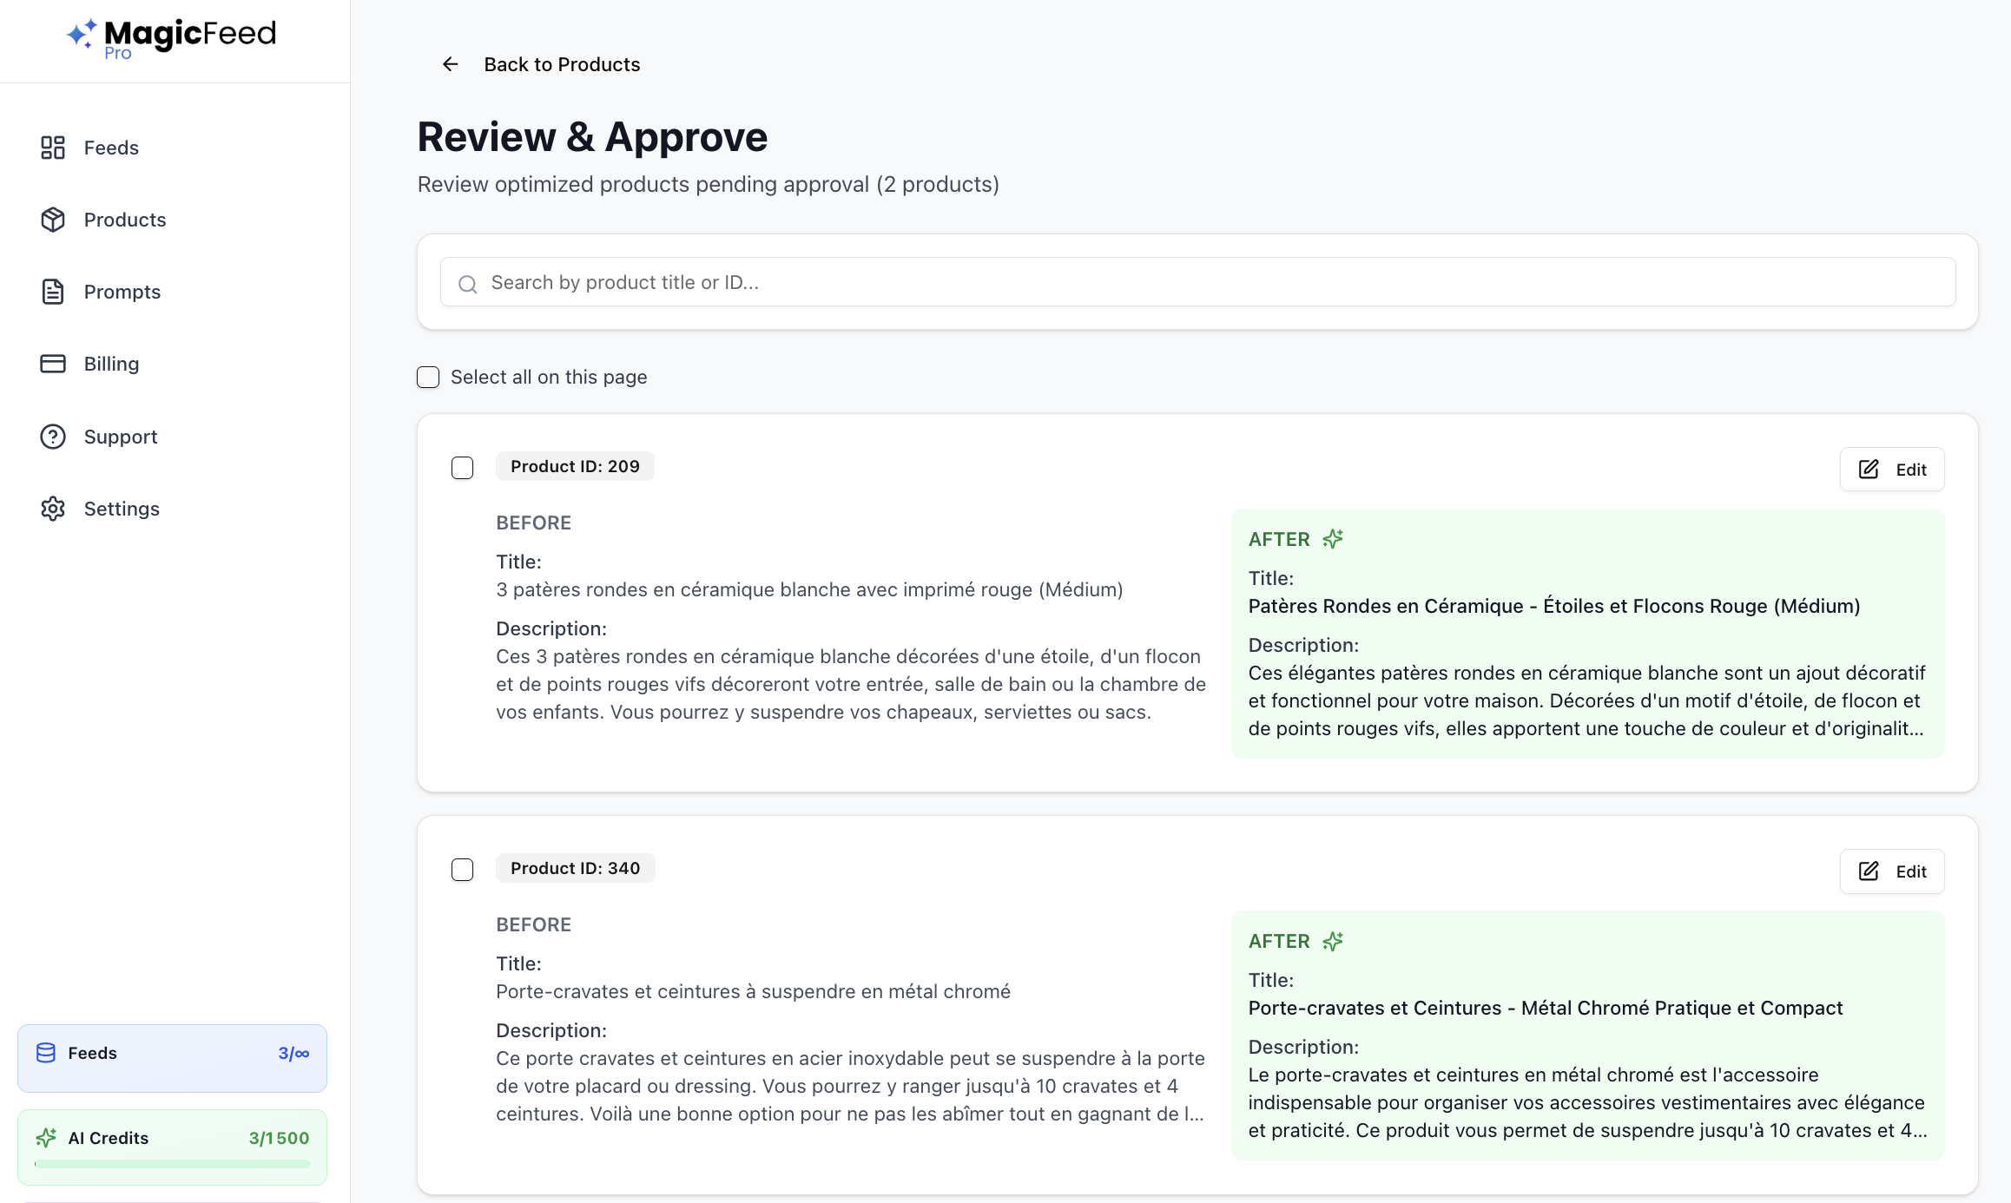The height and width of the screenshot is (1203, 2011).
Task: Focus the product title or ID search field
Action: point(1198,282)
